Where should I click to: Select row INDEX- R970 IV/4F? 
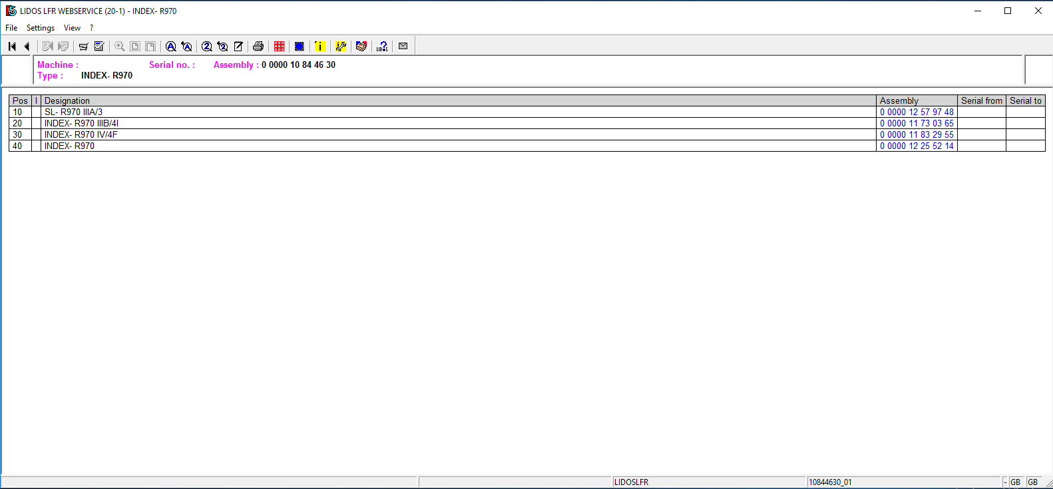pos(526,134)
